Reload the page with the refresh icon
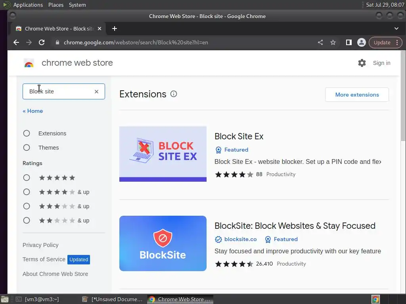Viewport: 406px width, 304px height. tap(41, 42)
